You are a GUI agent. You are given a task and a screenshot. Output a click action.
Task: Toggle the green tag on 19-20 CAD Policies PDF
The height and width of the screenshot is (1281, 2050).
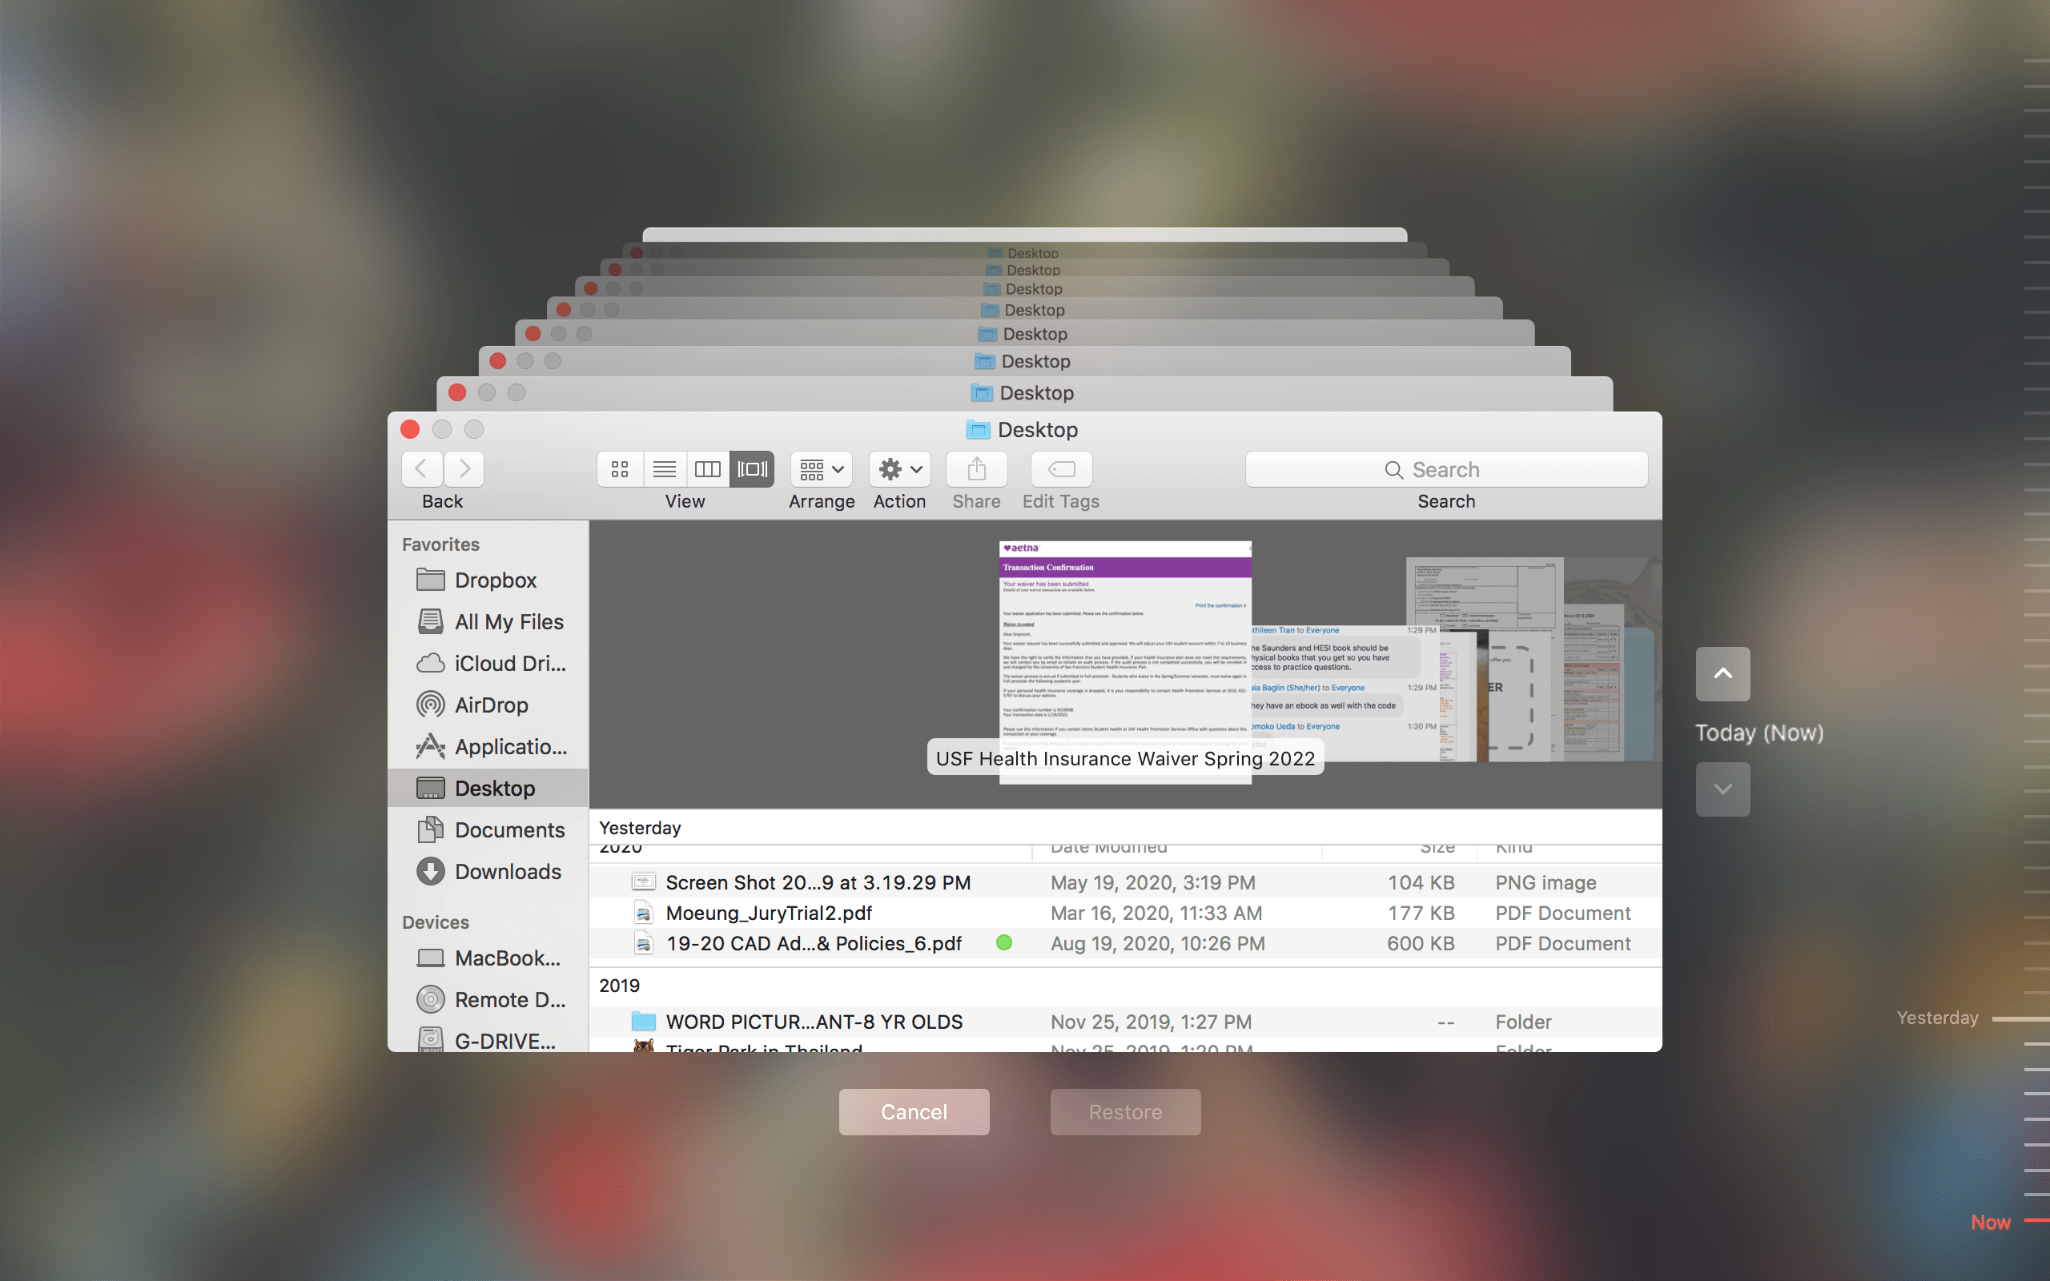[x=1005, y=942]
